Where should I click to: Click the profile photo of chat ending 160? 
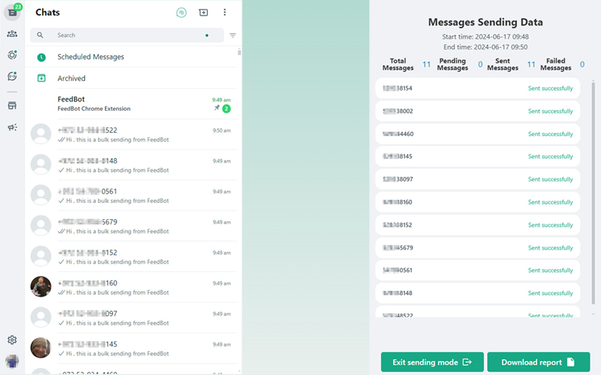(41, 286)
